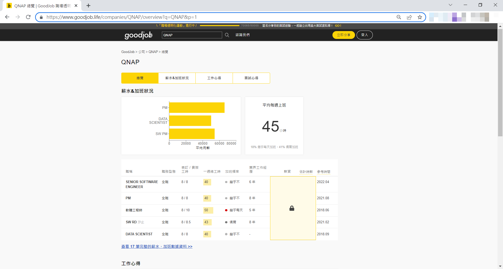Click the site lock icon in address bar
Image resolution: width=503 pixels, height=269 pixels.
[x=41, y=17]
